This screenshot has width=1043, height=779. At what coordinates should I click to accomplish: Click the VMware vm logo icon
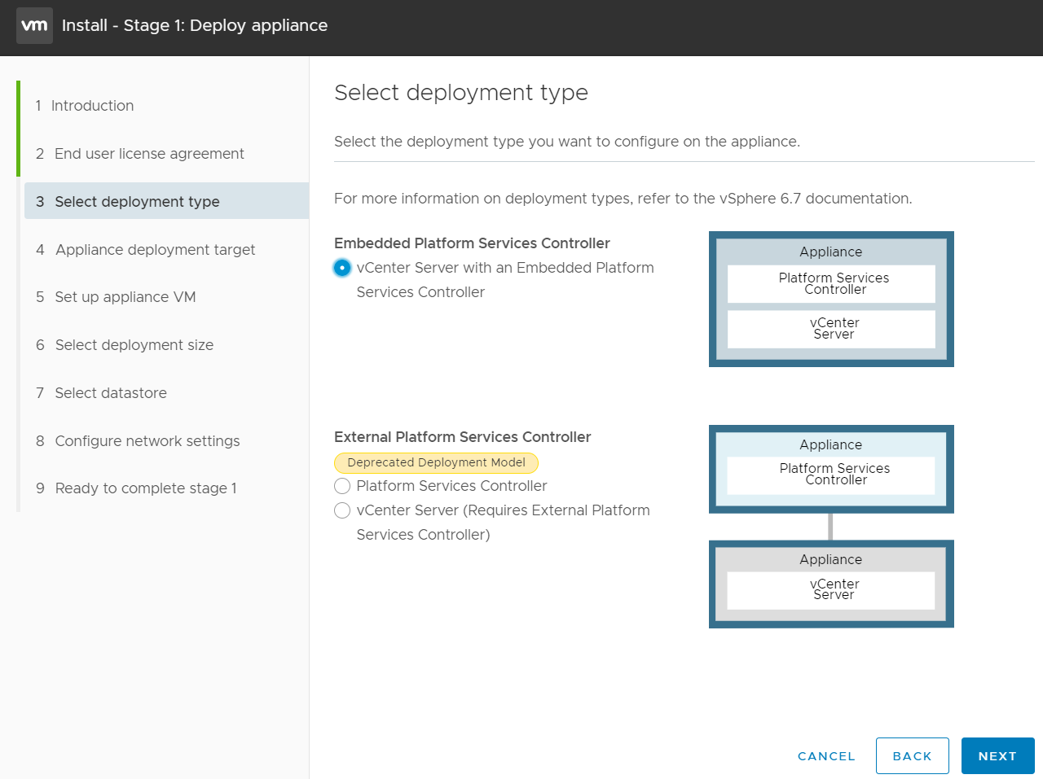(34, 25)
